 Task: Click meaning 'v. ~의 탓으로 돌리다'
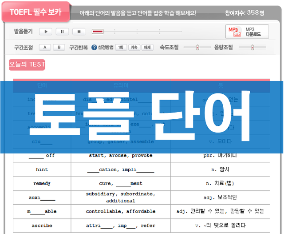pos(220,226)
